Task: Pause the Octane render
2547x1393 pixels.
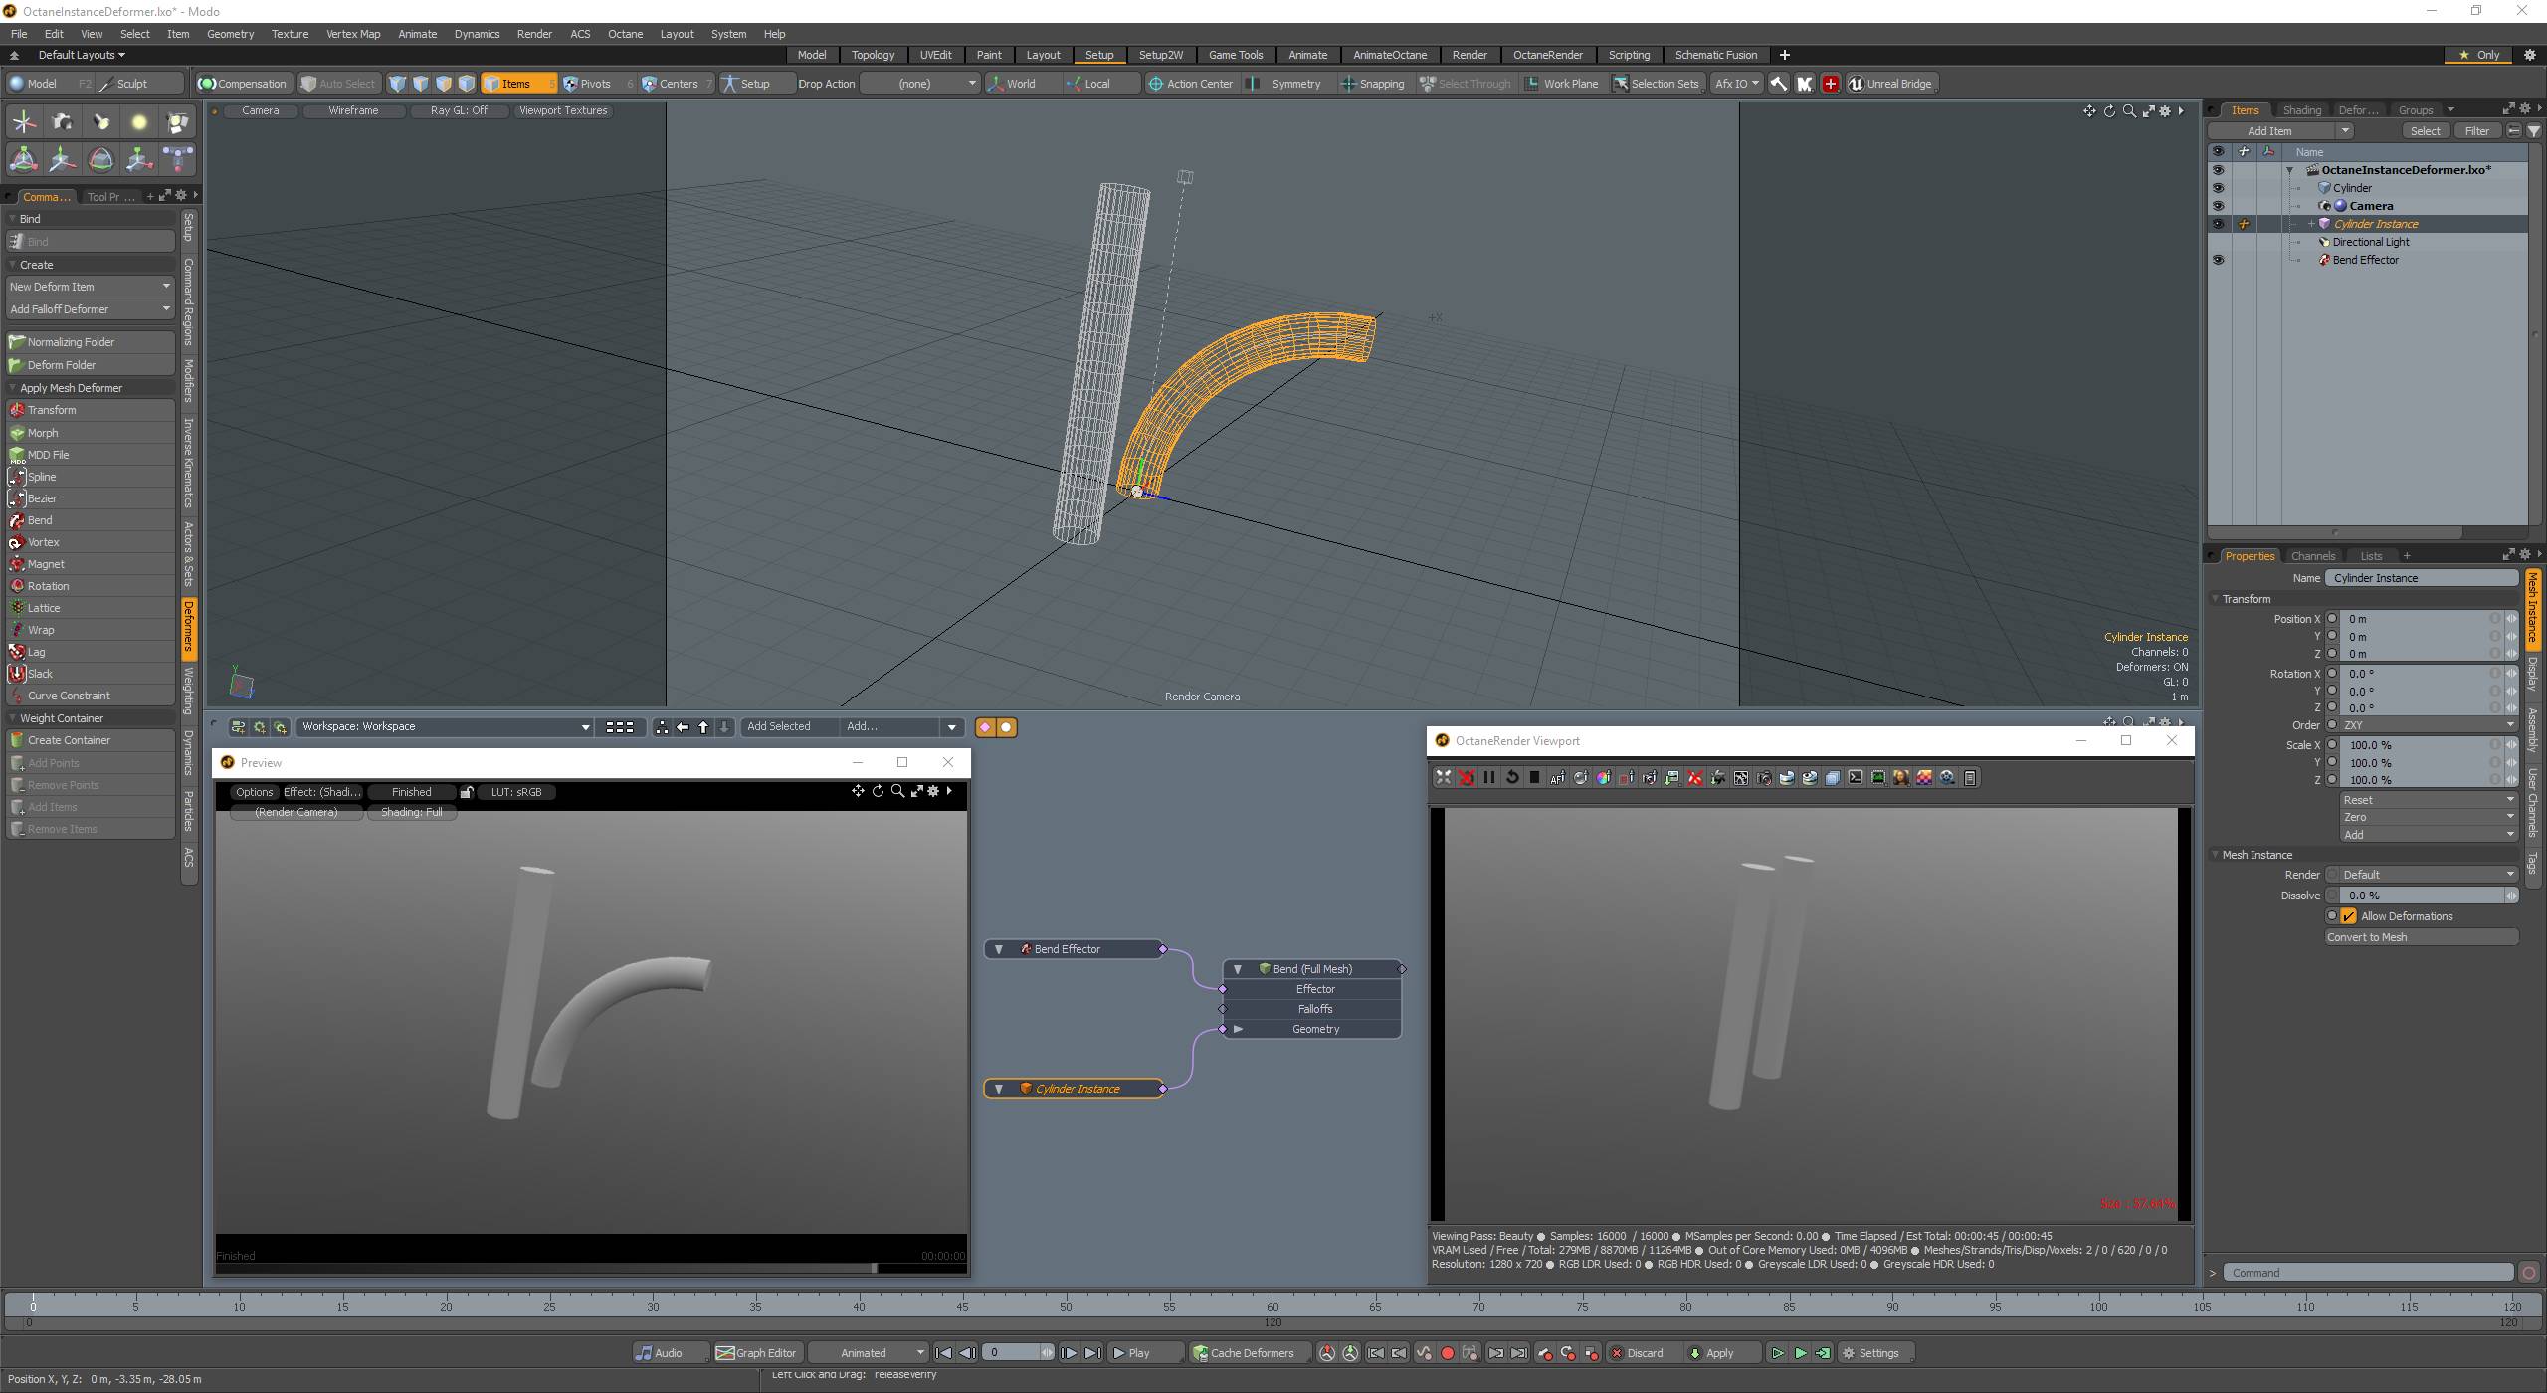Action: tap(1489, 778)
